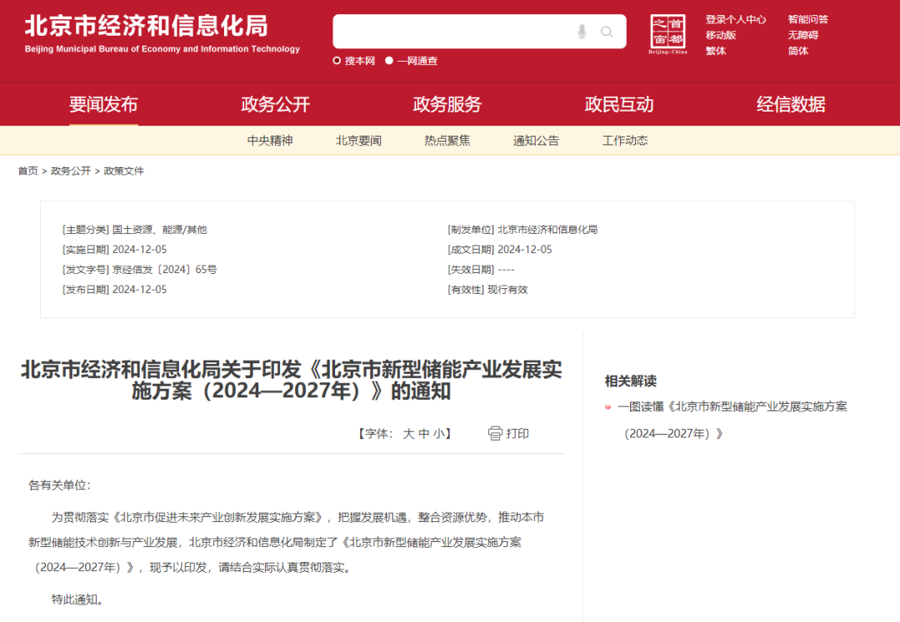Screen dimensions: 900x622
Task: Open the 通知公告 submenu item
Action: click(x=536, y=141)
